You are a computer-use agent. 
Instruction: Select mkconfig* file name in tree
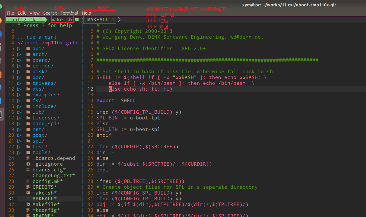(46, 210)
